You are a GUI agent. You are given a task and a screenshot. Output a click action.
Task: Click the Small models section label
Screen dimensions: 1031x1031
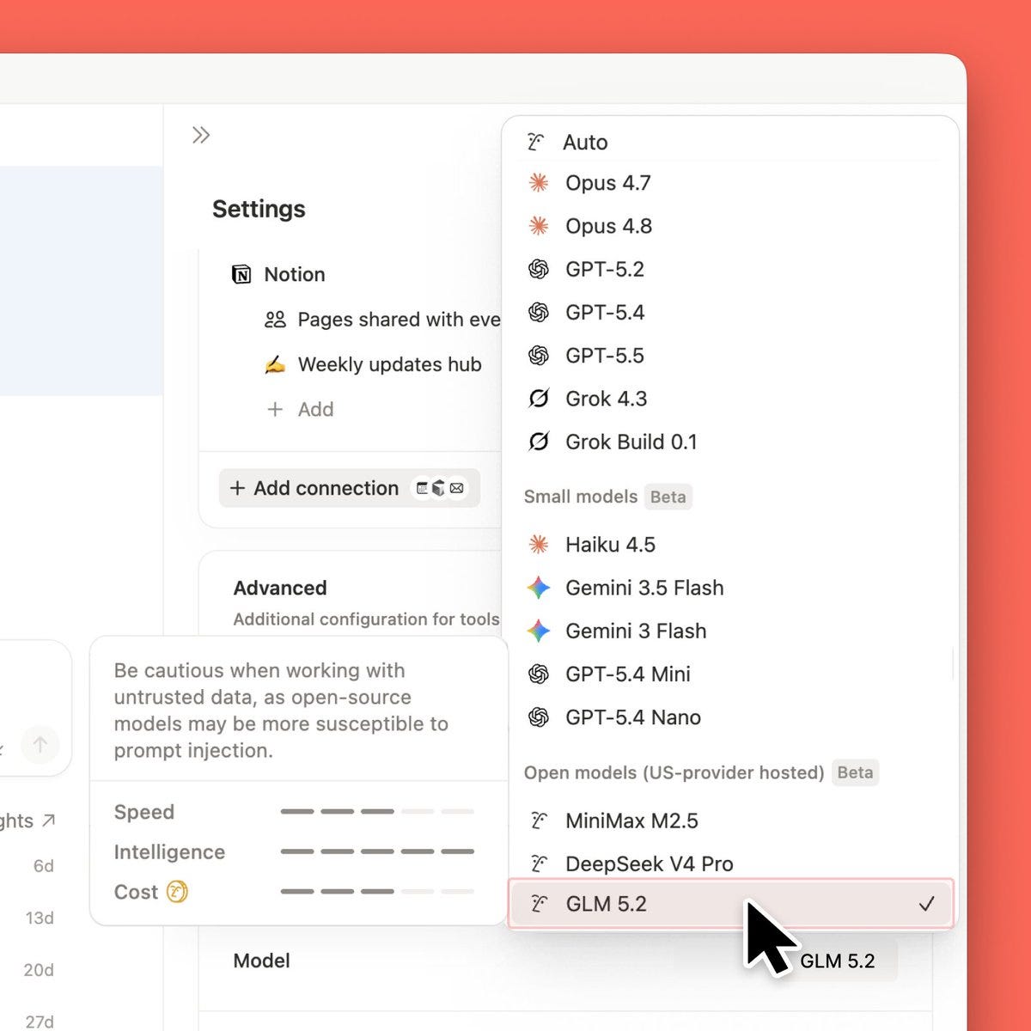(581, 497)
